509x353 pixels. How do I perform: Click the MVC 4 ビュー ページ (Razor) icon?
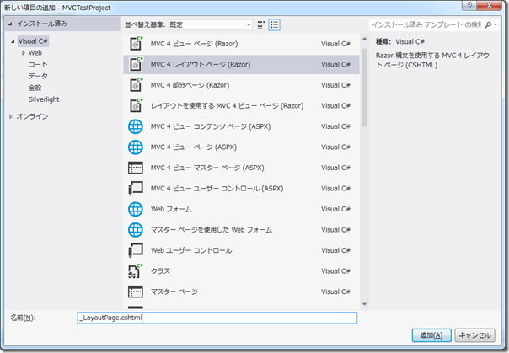tap(136, 44)
